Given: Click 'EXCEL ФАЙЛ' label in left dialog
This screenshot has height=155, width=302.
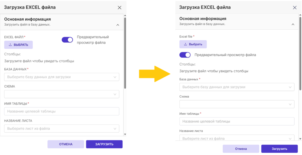Looking at the screenshot, I should pyautogui.click(x=14, y=37).
